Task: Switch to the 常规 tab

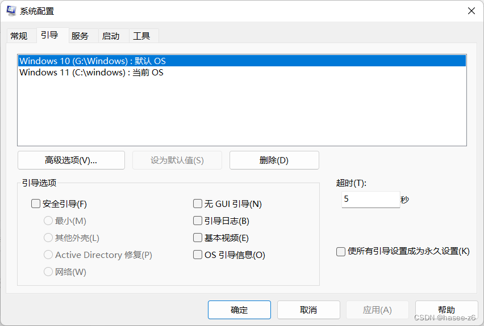Action: click(19, 36)
